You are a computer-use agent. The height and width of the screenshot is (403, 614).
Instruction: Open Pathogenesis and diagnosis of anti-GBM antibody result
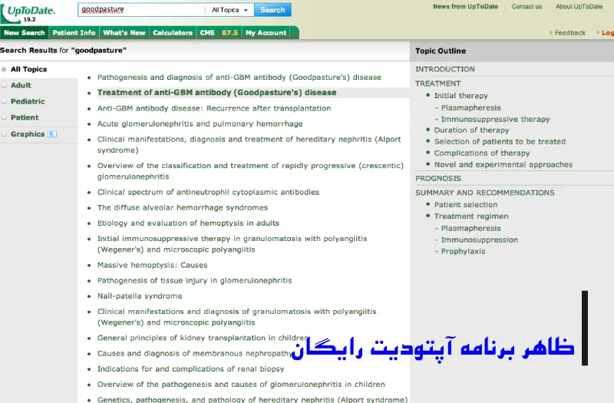(239, 78)
